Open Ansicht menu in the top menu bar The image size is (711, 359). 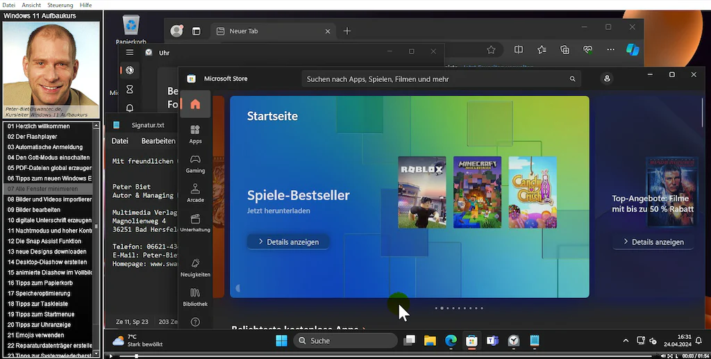coord(31,5)
